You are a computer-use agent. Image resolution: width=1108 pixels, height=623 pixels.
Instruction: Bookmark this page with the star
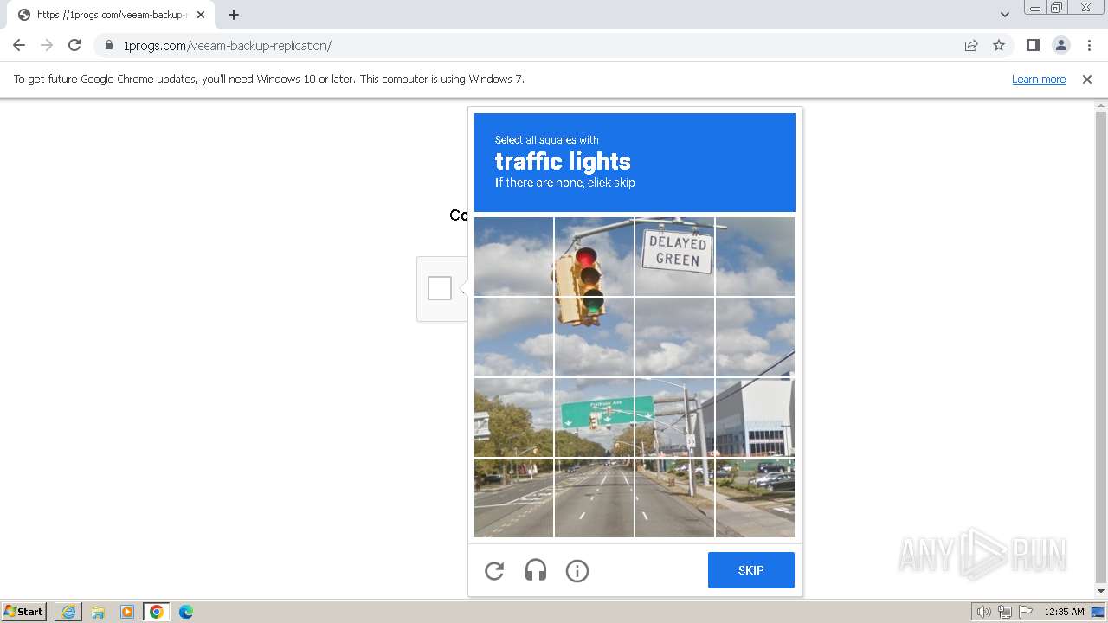[x=999, y=45]
